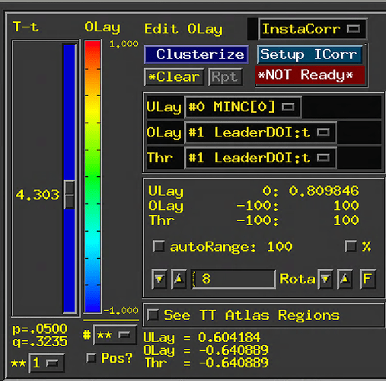Click the ULay range 0: 0.809846 text
The height and width of the screenshot is (381, 386).
coord(254,191)
